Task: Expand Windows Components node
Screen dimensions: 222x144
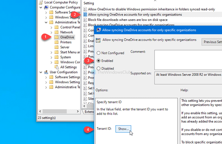Action: pos(51,62)
